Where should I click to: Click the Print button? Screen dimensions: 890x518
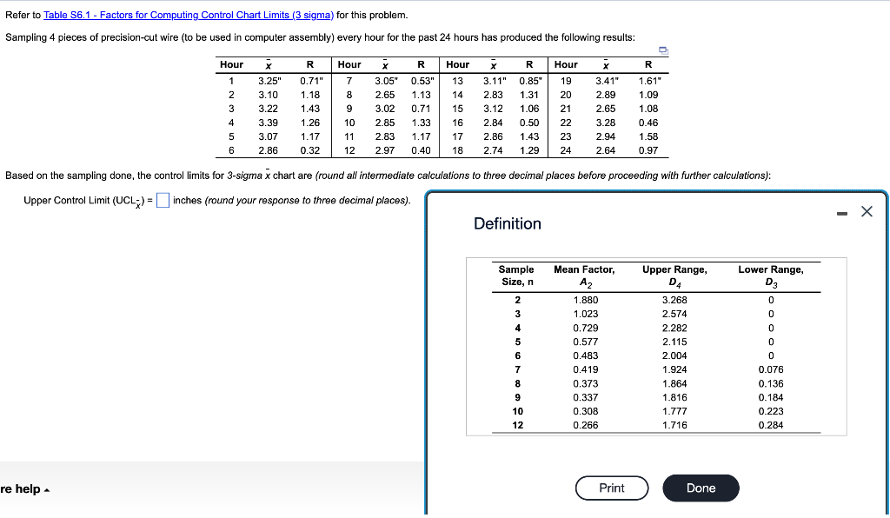(x=612, y=488)
